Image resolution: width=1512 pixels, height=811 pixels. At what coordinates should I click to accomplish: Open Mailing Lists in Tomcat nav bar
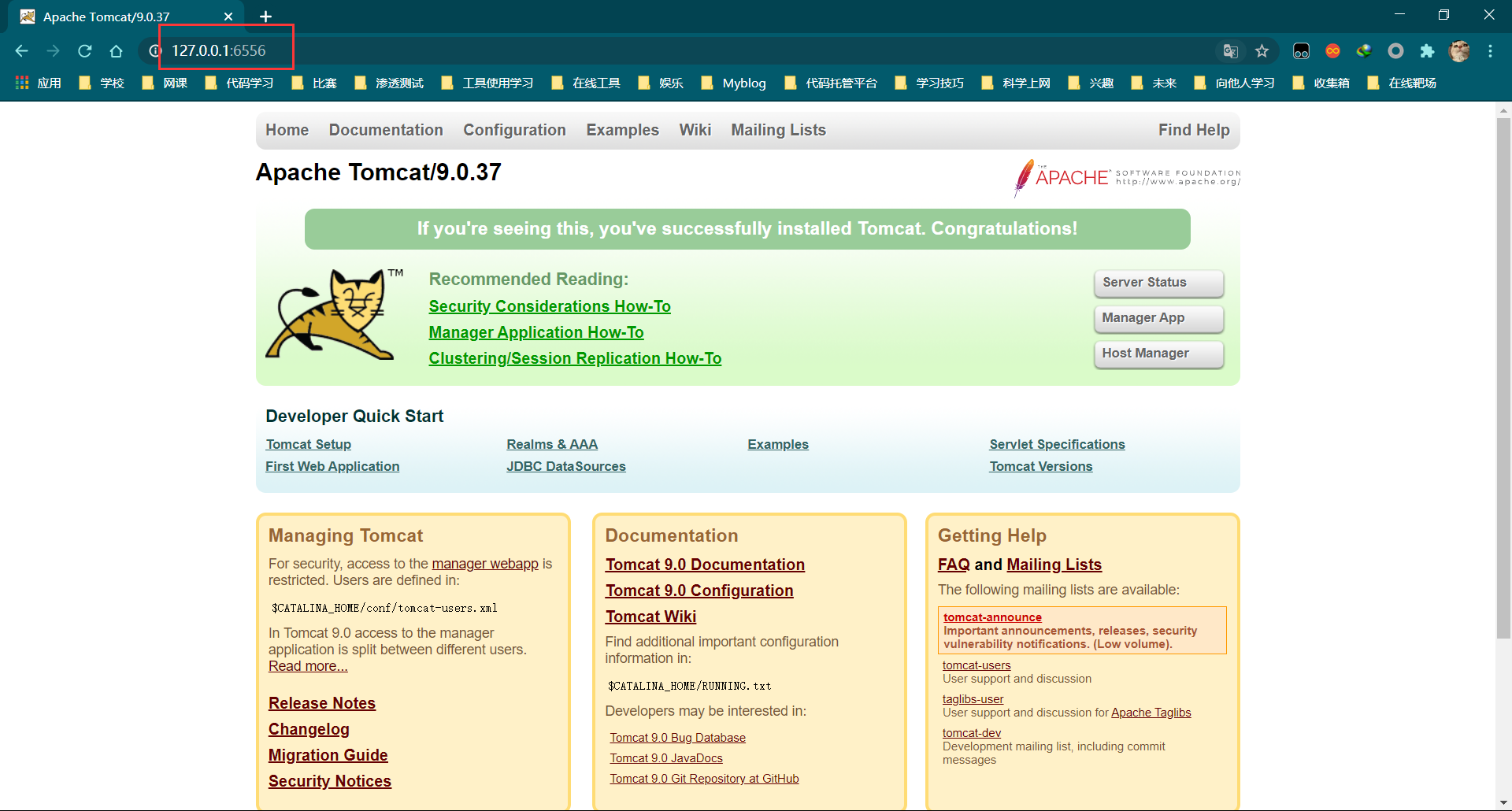(x=778, y=130)
